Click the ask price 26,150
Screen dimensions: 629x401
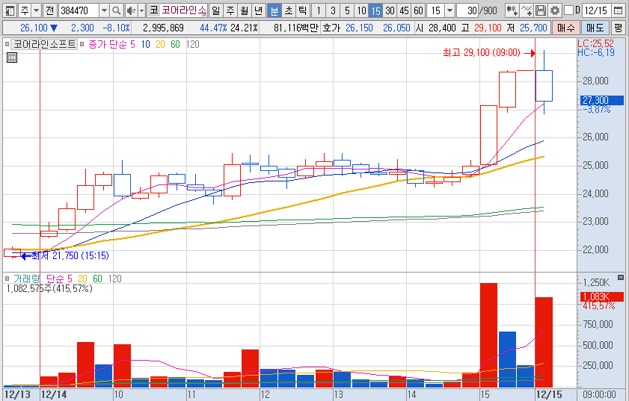click(x=359, y=28)
